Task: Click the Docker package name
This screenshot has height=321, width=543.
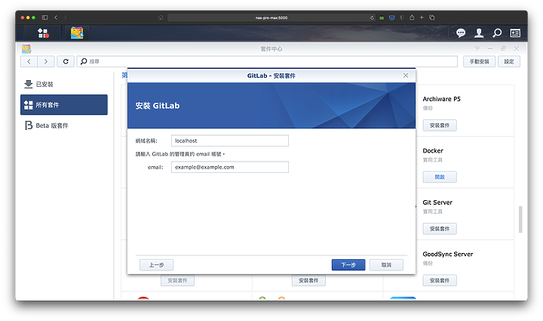Action: tap(433, 151)
